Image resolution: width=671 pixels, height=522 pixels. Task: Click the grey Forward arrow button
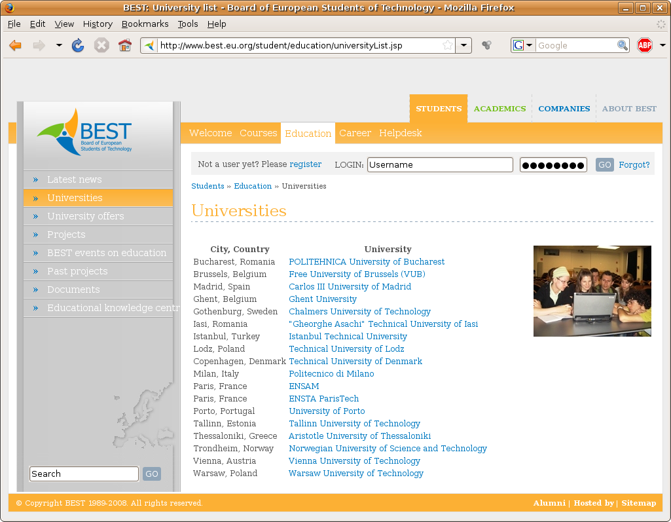point(39,45)
